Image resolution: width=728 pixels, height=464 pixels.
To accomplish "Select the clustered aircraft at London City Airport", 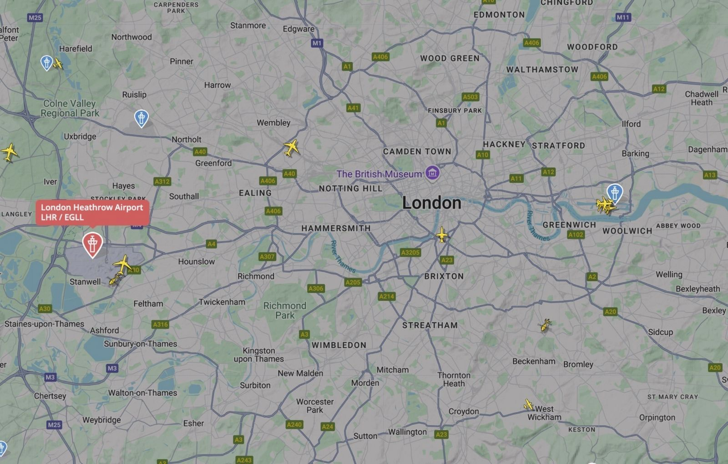I will point(606,205).
